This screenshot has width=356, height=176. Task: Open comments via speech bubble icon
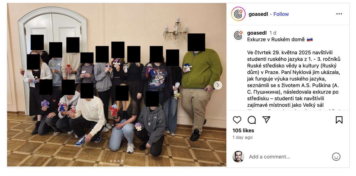tap(252, 120)
